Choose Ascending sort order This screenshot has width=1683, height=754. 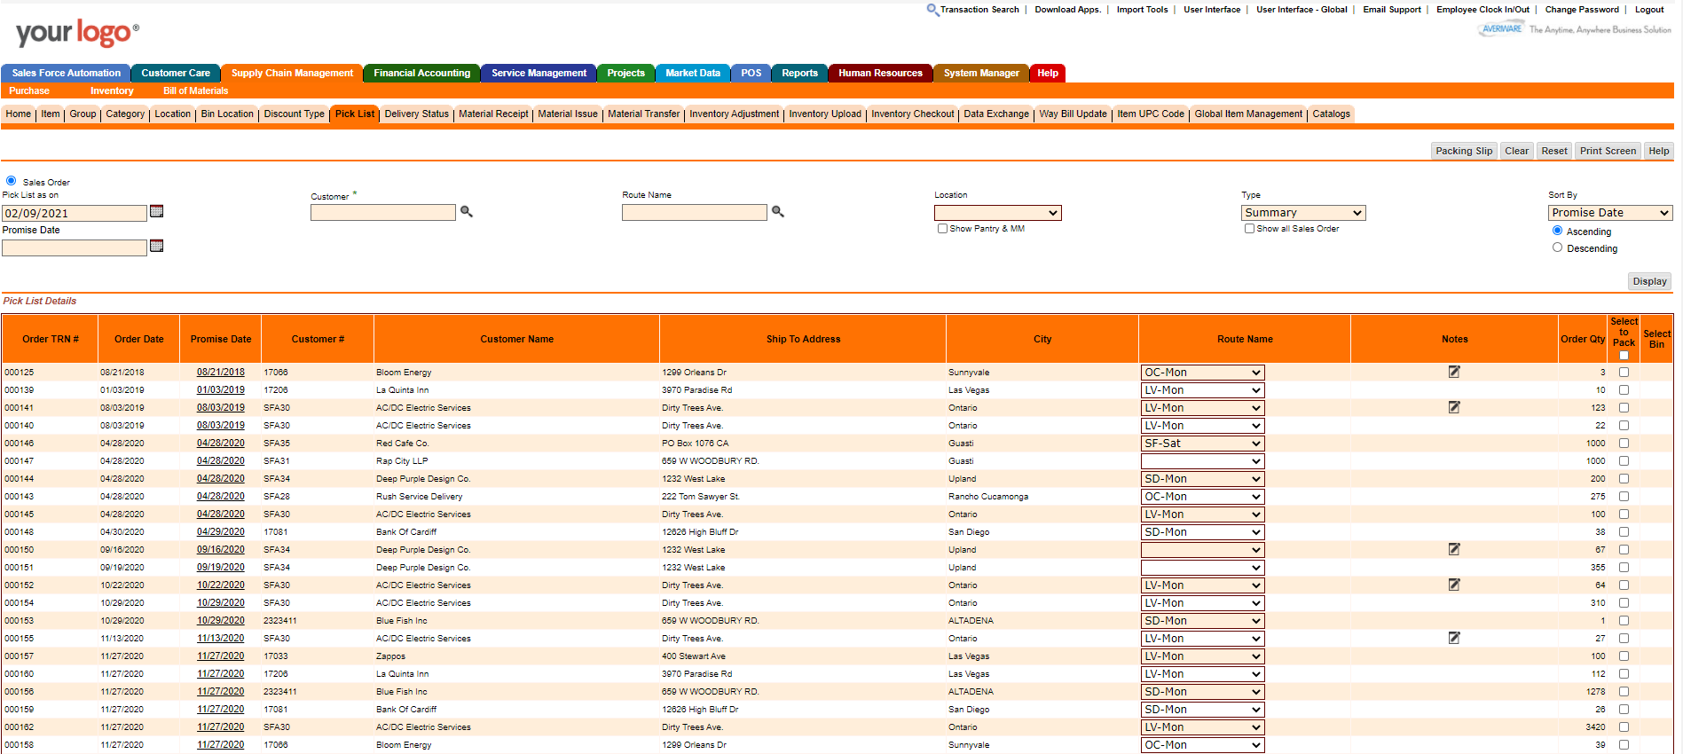[1557, 231]
